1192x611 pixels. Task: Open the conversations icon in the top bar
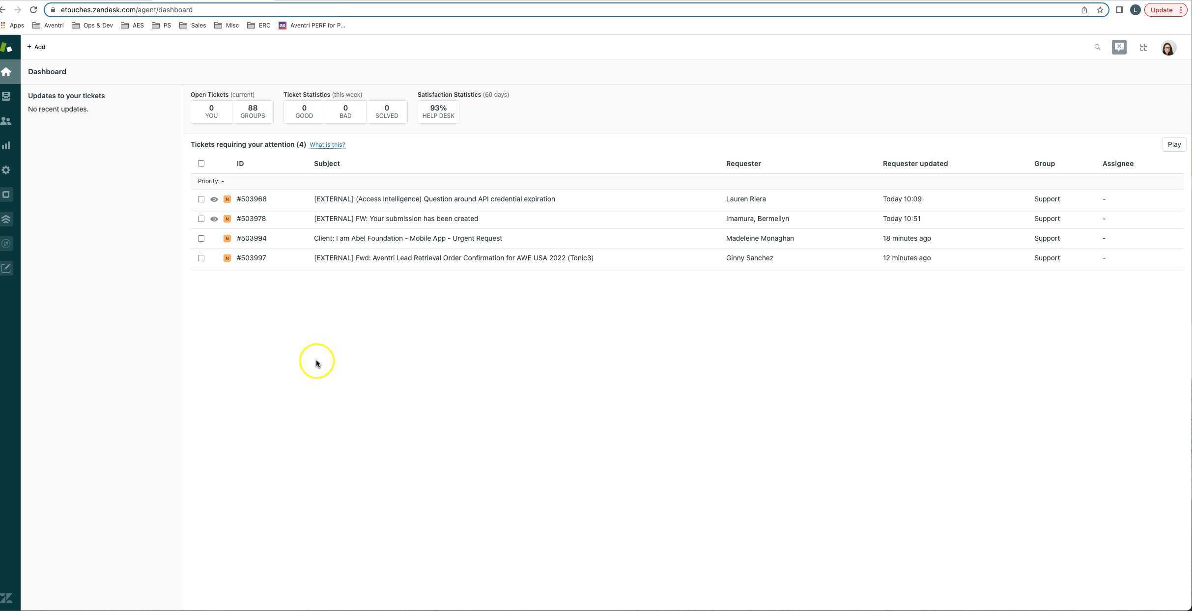coord(1119,47)
